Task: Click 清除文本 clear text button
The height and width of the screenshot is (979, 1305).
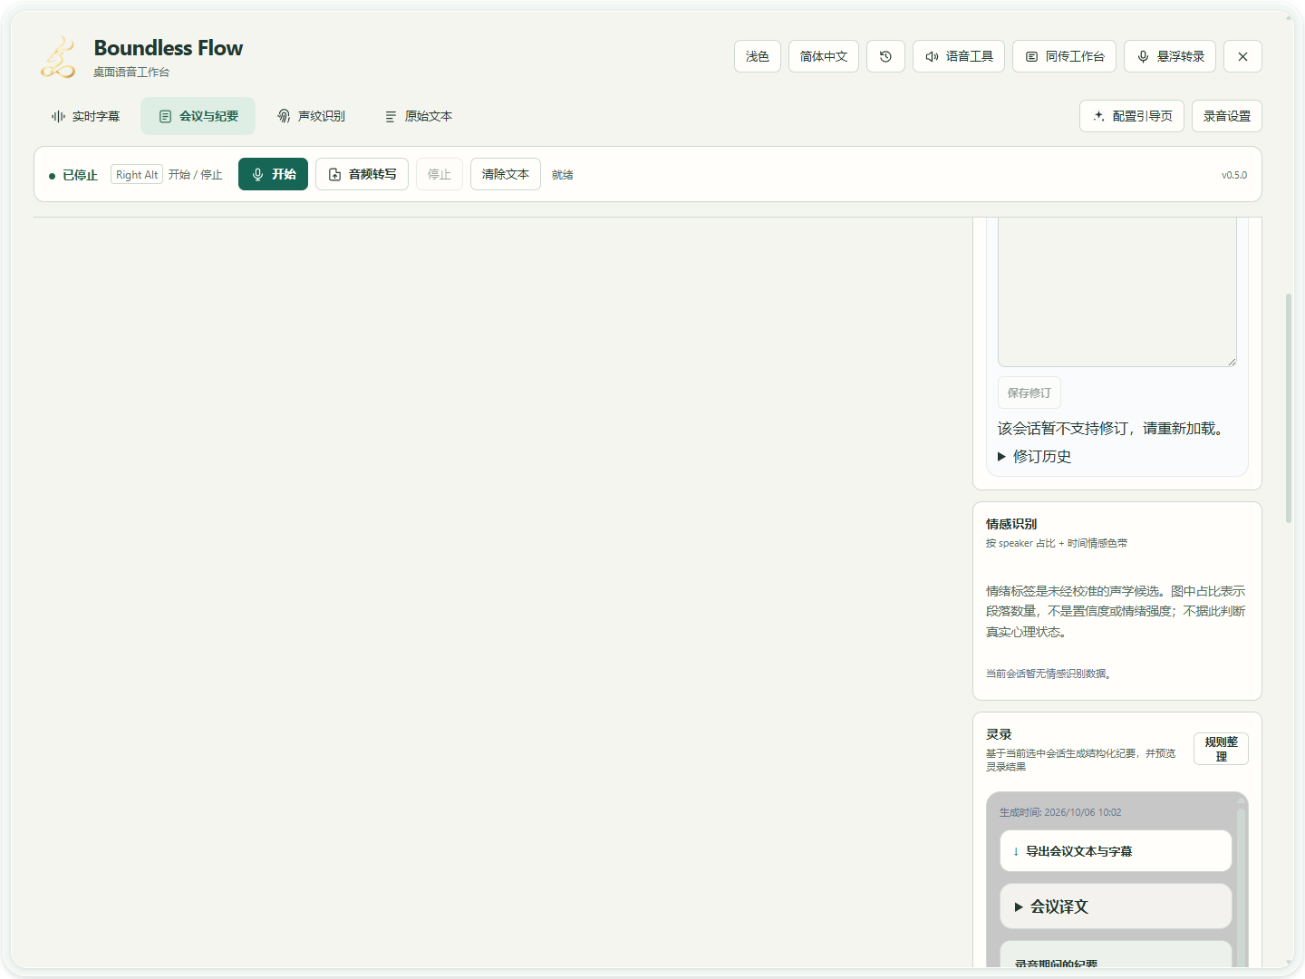Action: tap(506, 174)
